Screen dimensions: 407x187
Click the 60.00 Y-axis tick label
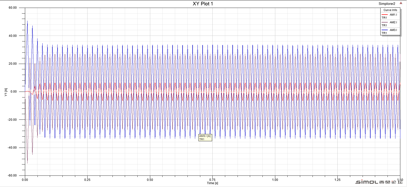point(13,8)
